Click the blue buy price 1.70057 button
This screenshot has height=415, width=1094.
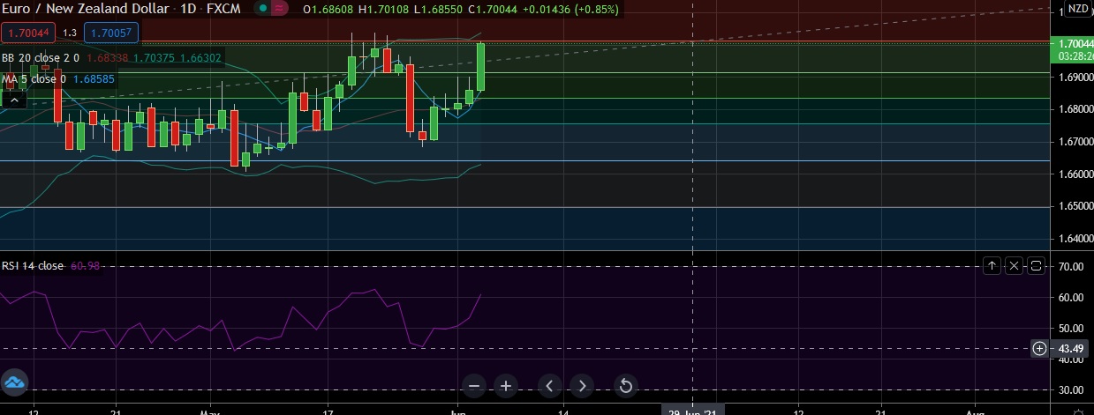coord(110,33)
